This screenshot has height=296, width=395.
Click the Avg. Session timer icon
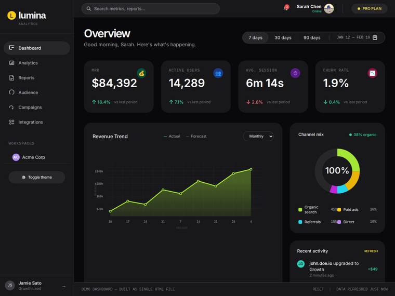[295, 73]
